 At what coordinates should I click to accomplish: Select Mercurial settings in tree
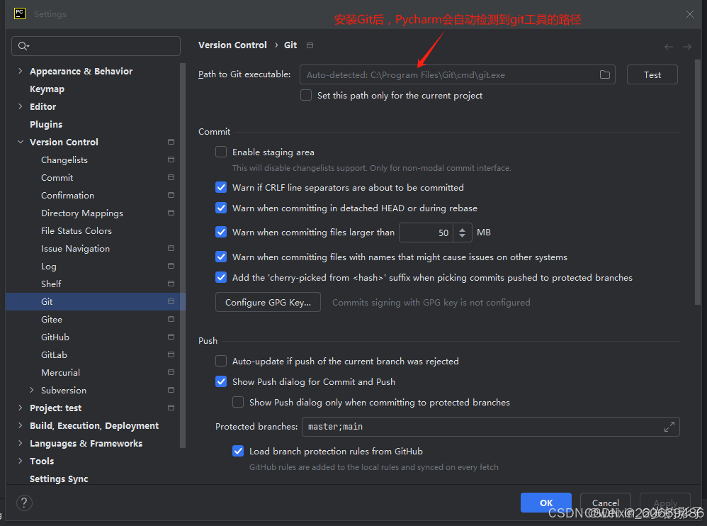pyautogui.click(x=60, y=373)
